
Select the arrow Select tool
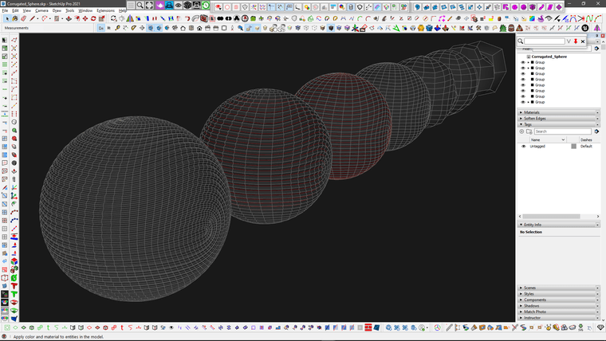(x=6, y=18)
